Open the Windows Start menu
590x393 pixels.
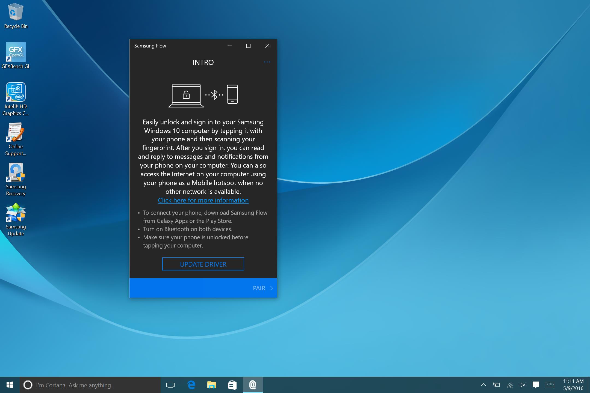coord(10,385)
